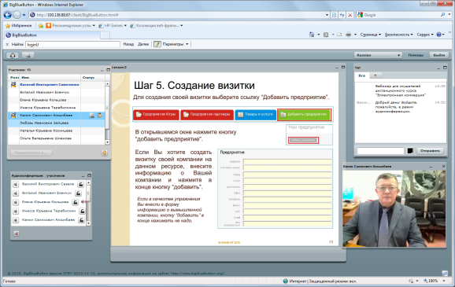Toggle the lock icon for Елена Кольцова
Image resolution: width=455 pixels, height=287 pixels.
click(x=75, y=202)
